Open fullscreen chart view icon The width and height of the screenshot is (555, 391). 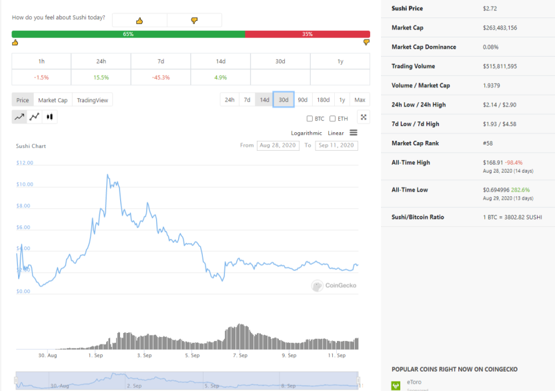pos(364,117)
